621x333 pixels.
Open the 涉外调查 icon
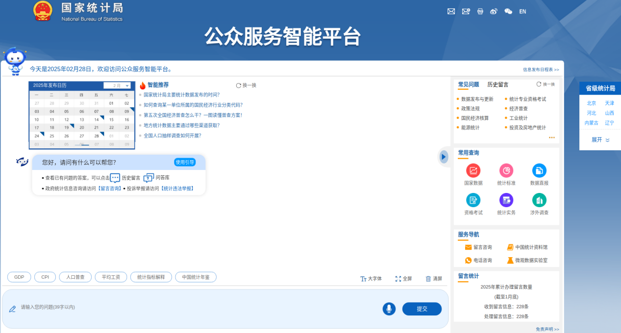point(539,200)
